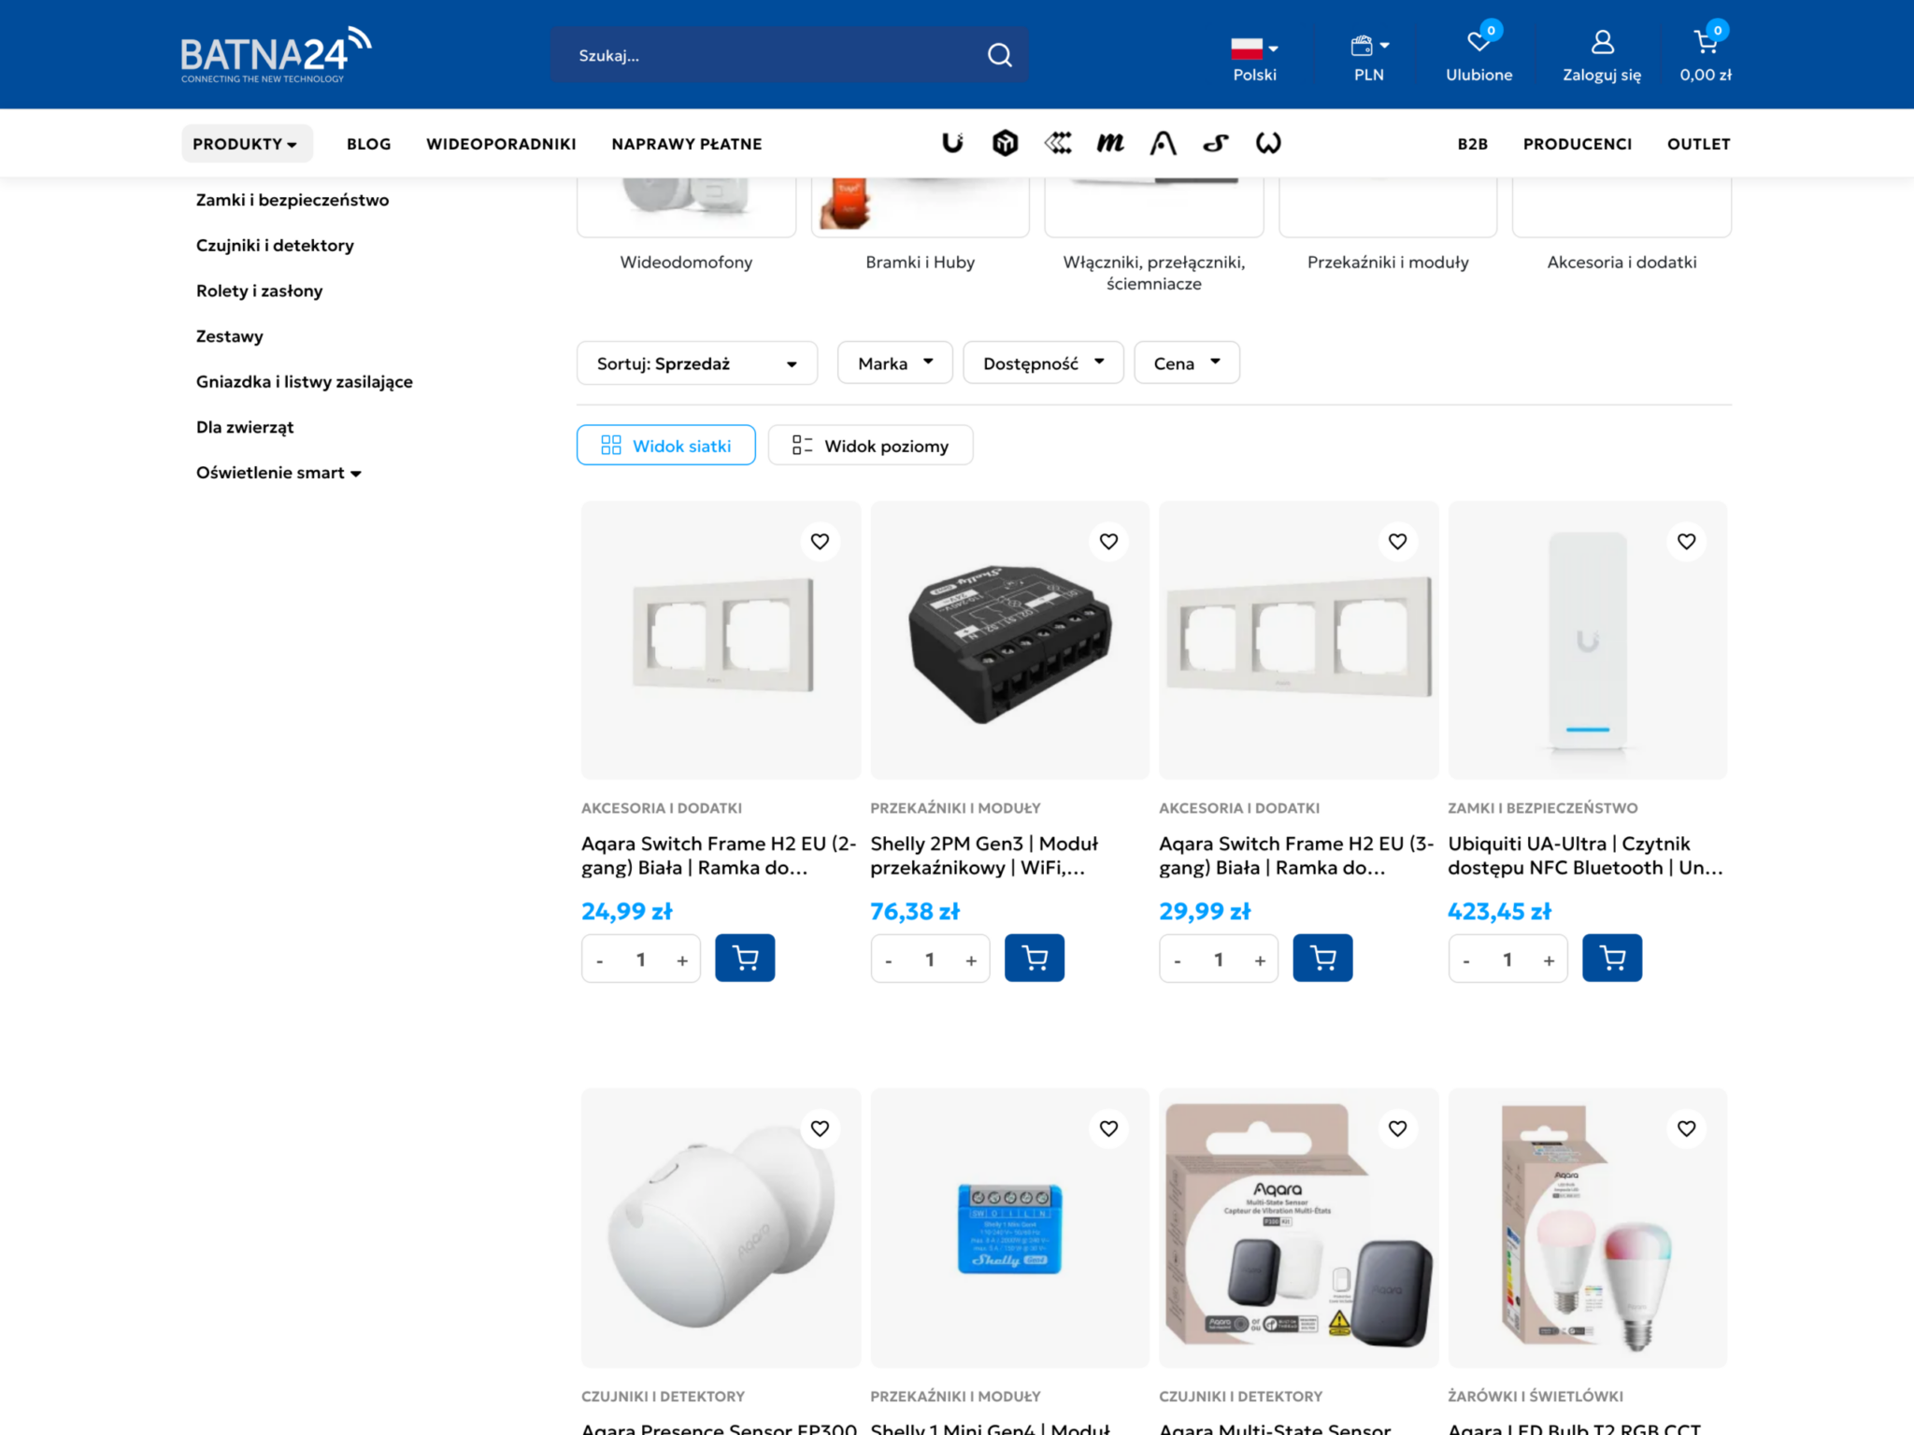The width and height of the screenshot is (1914, 1435).
Task: Open the Ulubione favorites heart icon
Action: [1478, 42]
